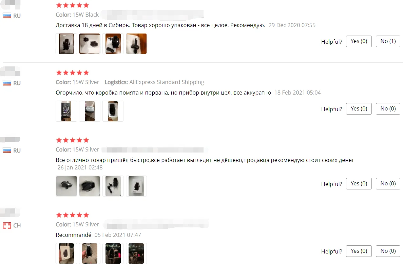The height and width of the screenshot is (264, 403).
Task: Vote Yes on the 26 Jan 2021 review
Action: pyautogui.click(x=359, y=184)
